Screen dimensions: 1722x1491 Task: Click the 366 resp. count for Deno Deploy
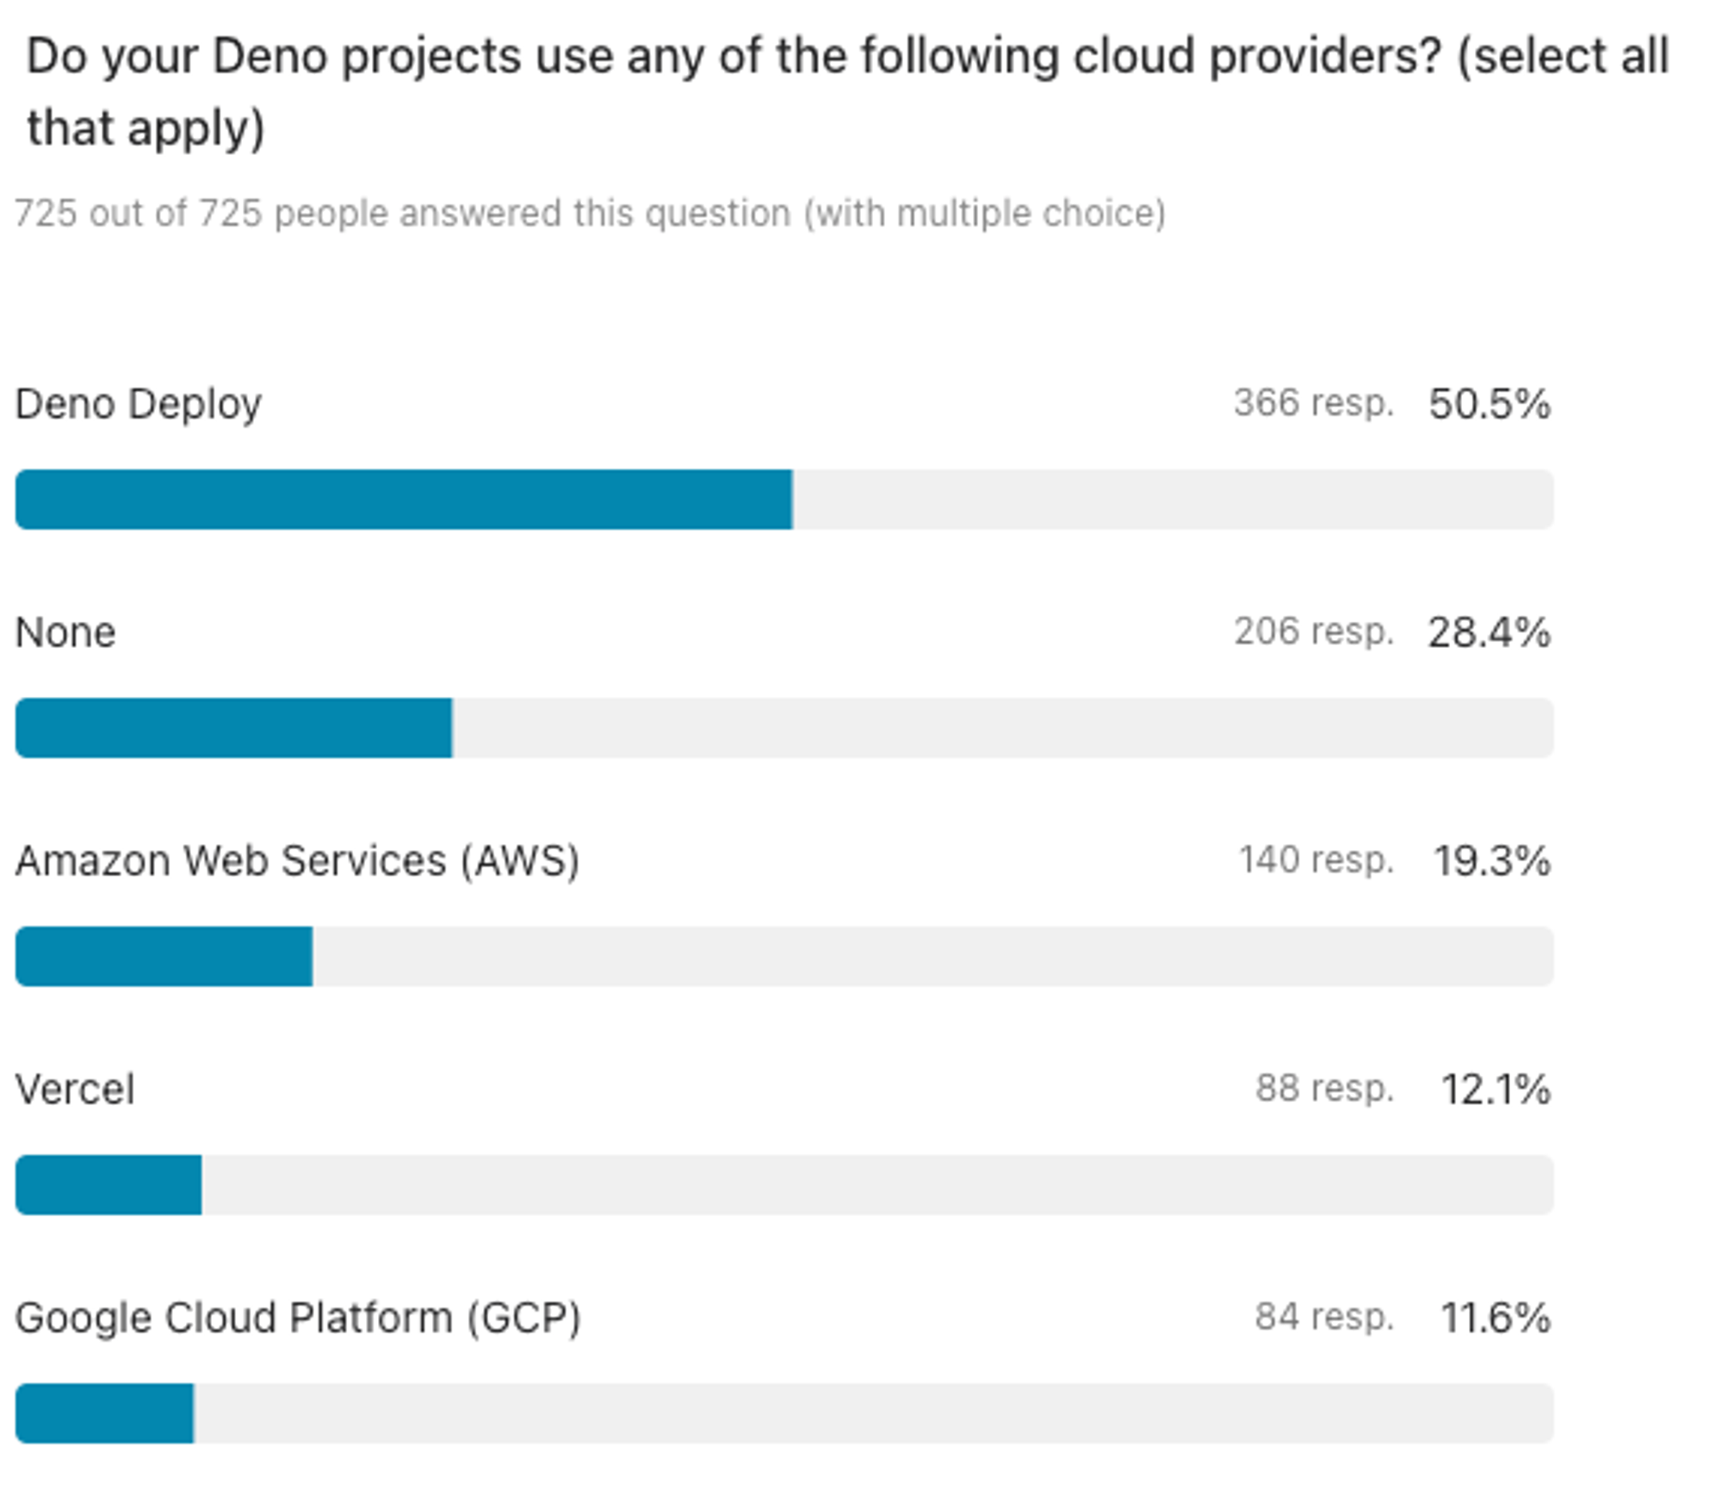[1316, 403]
